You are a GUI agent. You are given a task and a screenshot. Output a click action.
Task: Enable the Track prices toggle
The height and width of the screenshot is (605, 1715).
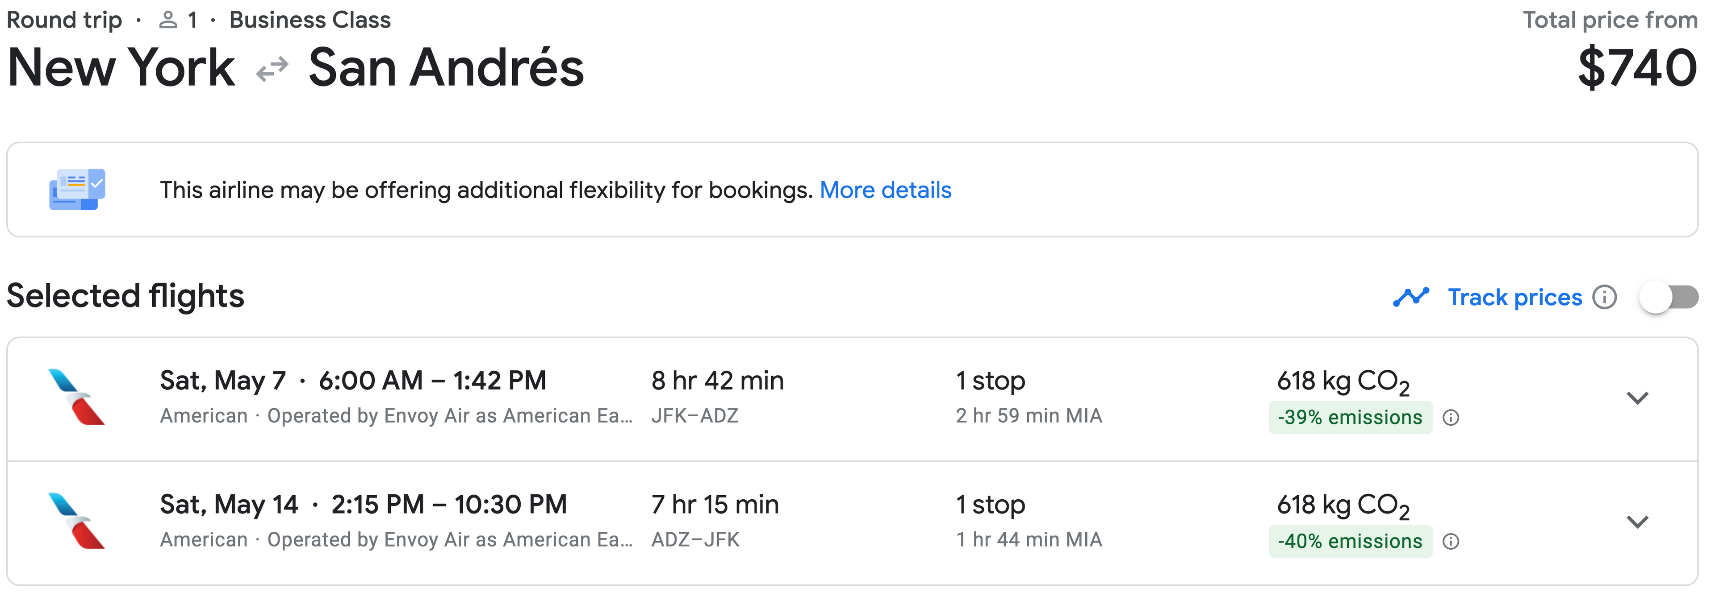(1669, 297)
